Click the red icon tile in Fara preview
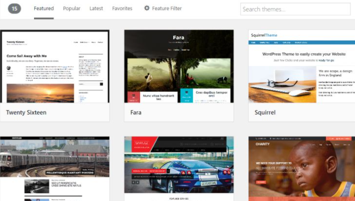The image size is (355, 201). click(x=133, y=96)
